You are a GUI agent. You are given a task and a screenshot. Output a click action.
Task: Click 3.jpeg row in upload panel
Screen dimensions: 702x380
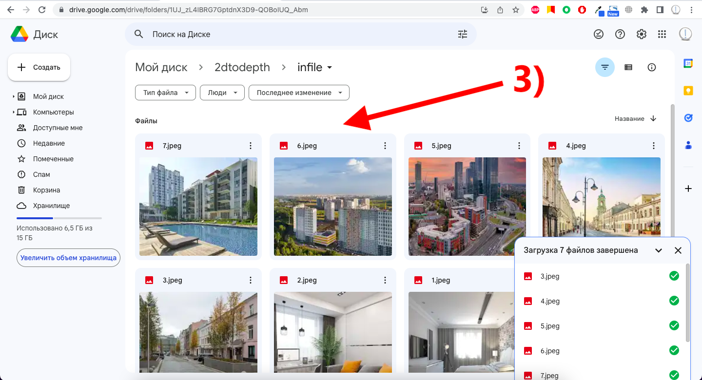(x=600, y=276)
